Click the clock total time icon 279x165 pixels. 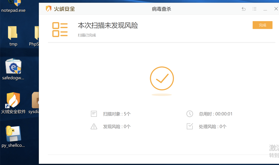point(190,114)
